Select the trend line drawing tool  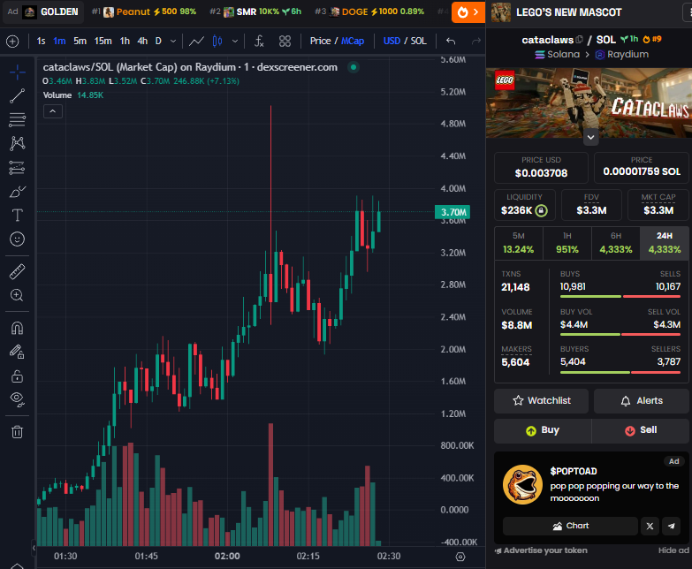click(x=17, y=95)
